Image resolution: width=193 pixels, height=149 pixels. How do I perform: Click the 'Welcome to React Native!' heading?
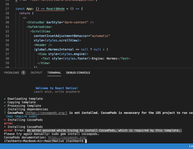(57, 88)
